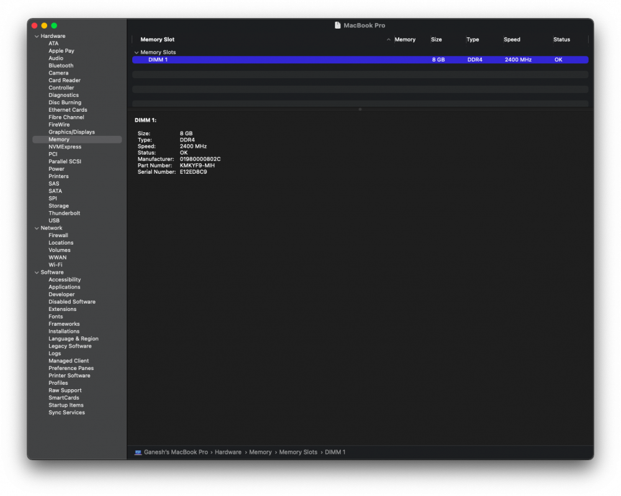Click Memory Slots in the bottom path bar
The height and width of the screenshot is (496, 621).
click(298, 452)
